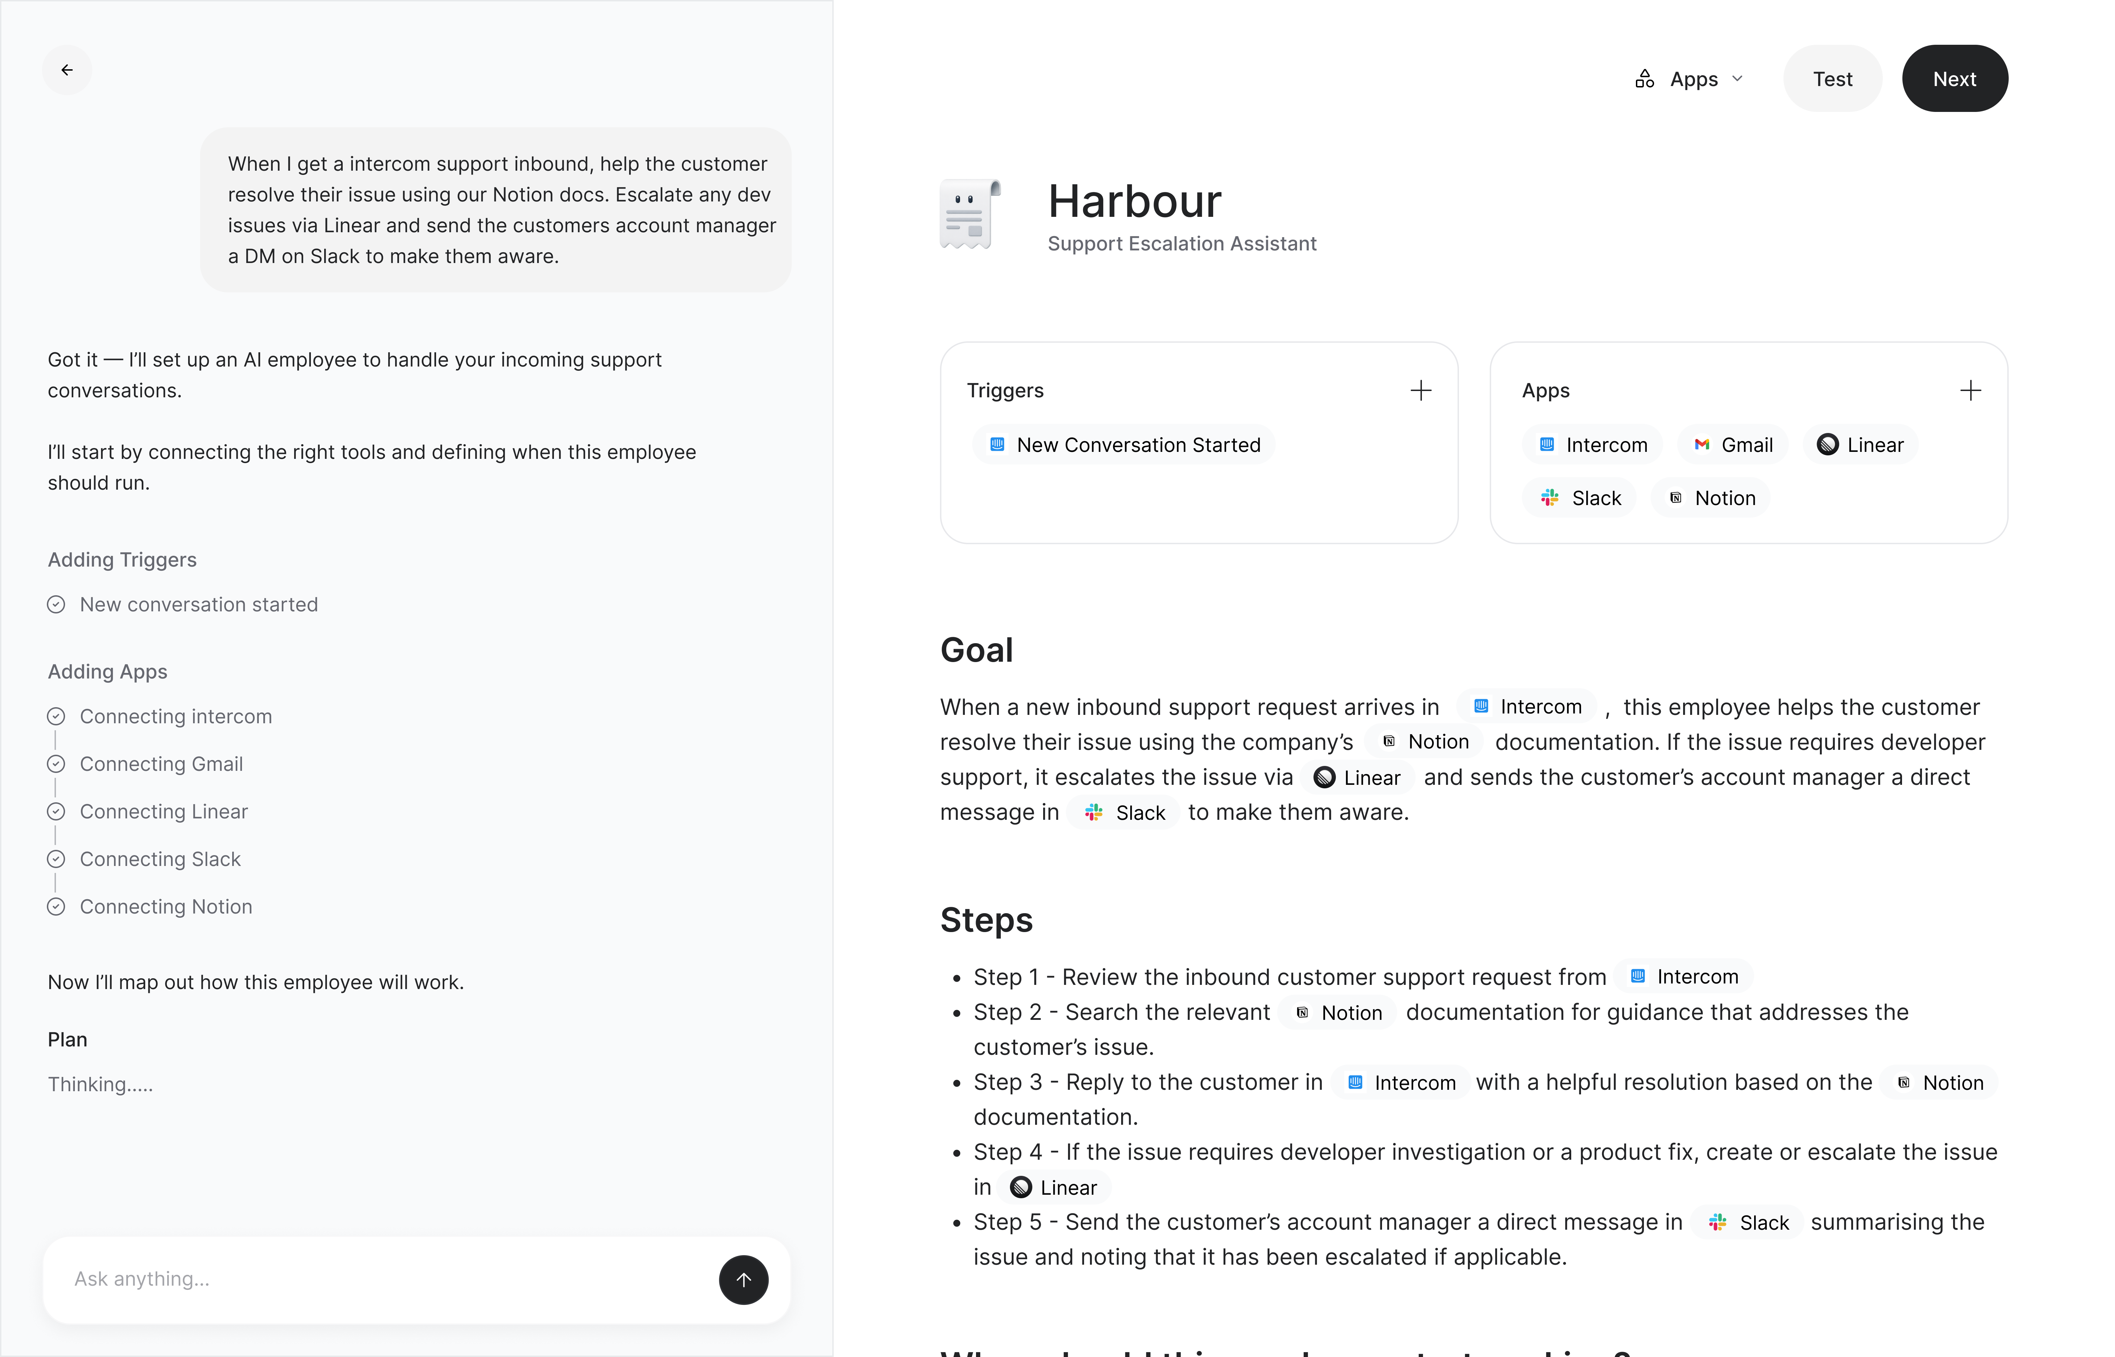Click the check circle beside Connecting intercom
Image resolution: width=2115 pixels, height=1357 pixels.
click(x=56, y=716)
